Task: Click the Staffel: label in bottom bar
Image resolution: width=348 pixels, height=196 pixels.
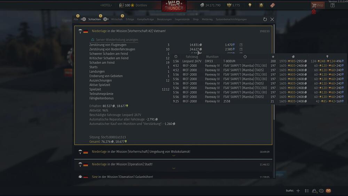Action: [x=290, y=191]
